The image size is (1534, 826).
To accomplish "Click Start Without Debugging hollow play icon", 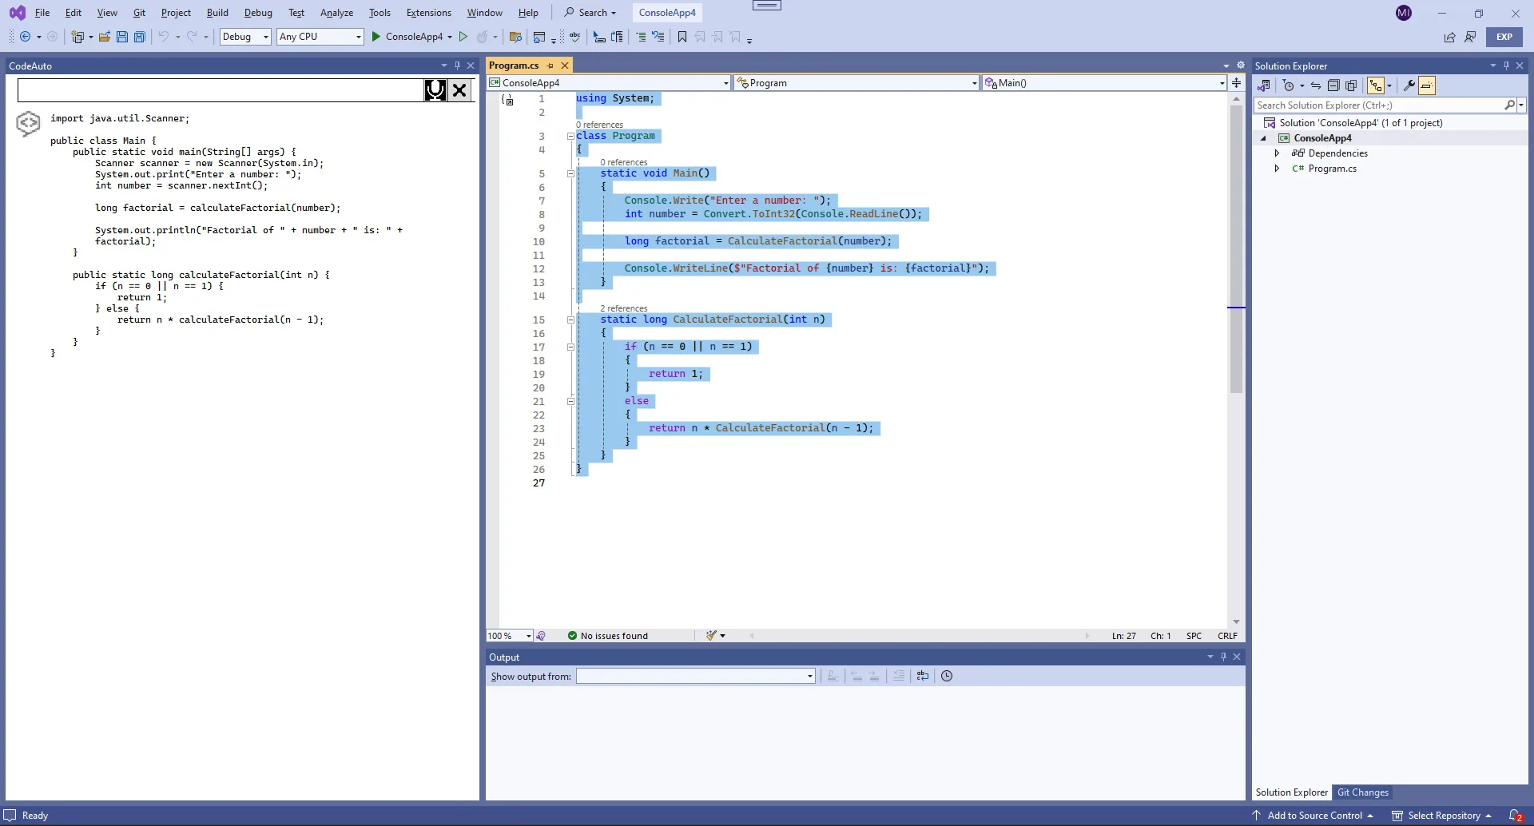I will click(463, 37).
